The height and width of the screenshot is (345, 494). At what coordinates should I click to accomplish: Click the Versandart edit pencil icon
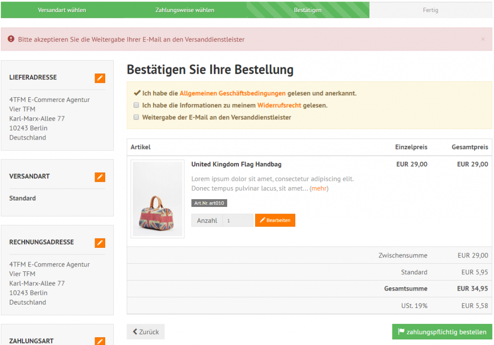click(x=100, y=177)
